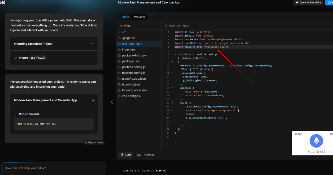
Task: Add a new terminal with the plus icon
Action: click(160, 155)
